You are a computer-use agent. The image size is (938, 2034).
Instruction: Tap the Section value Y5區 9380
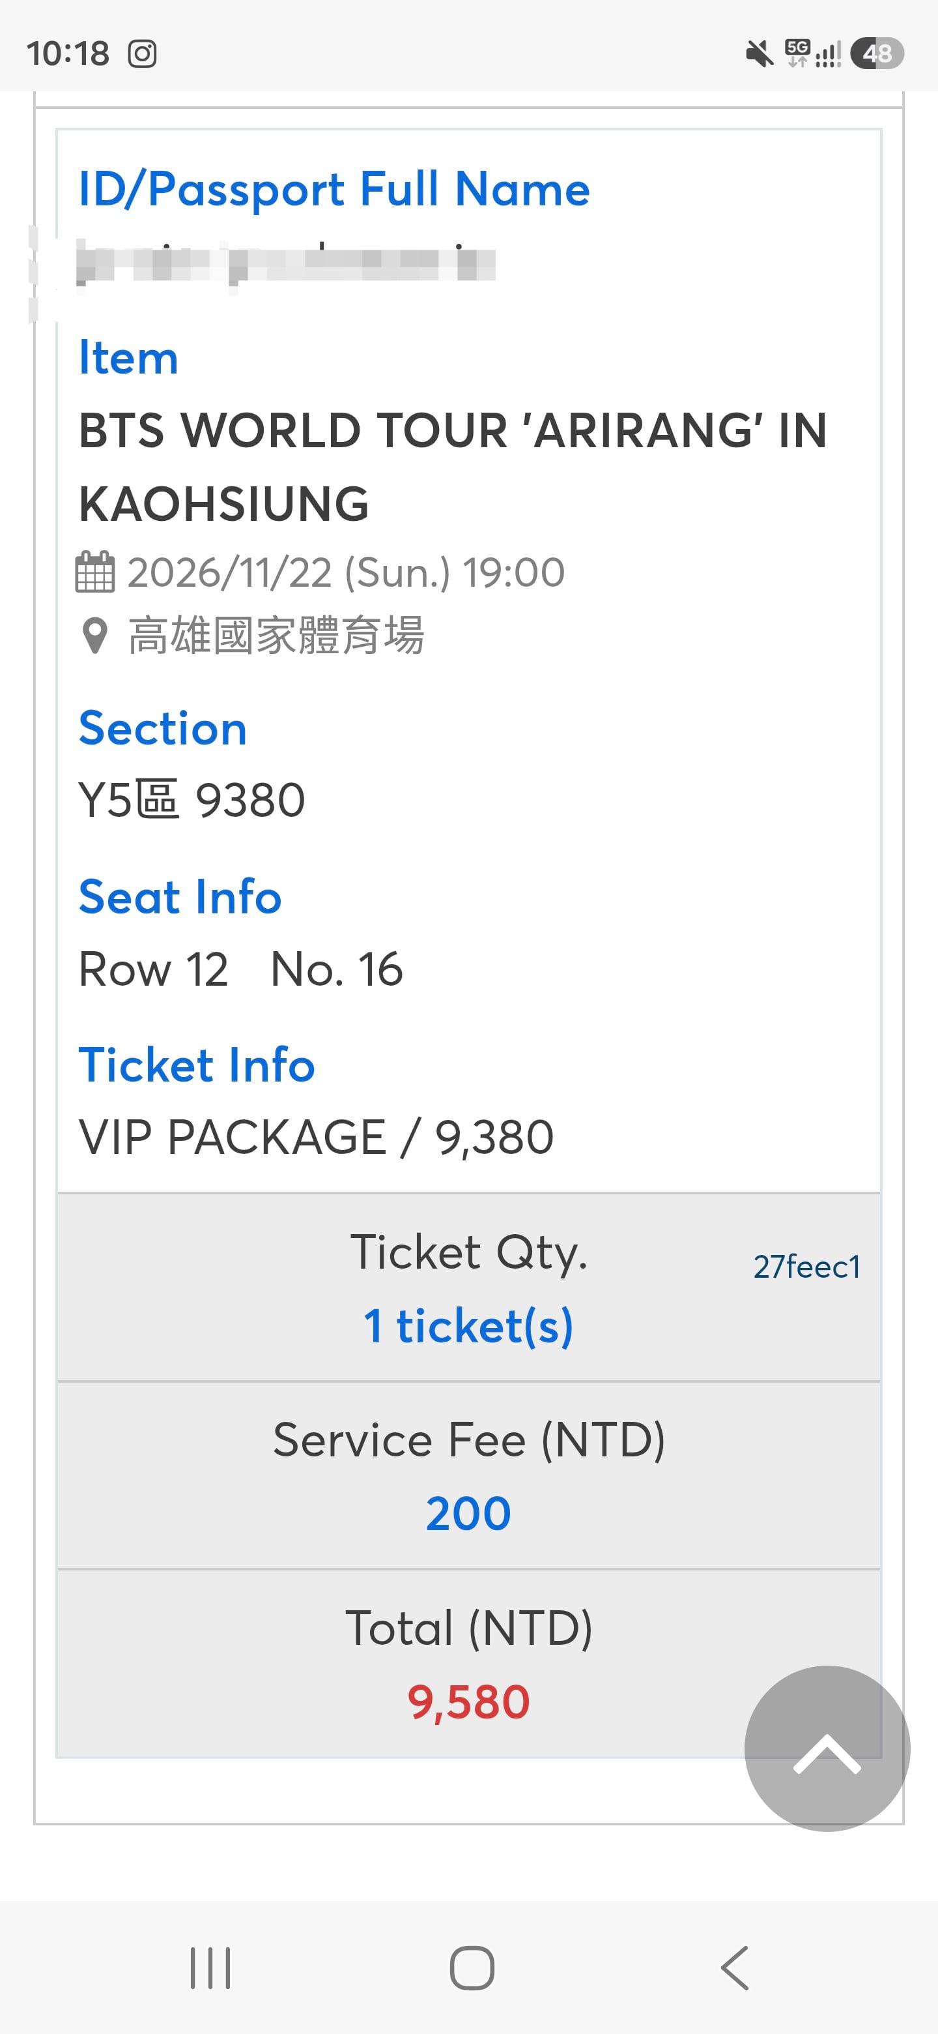click(192, 800)
